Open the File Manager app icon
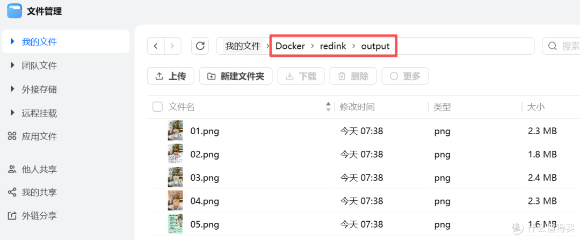The width and height of the screenshot is (580, 240). (15, 11)
